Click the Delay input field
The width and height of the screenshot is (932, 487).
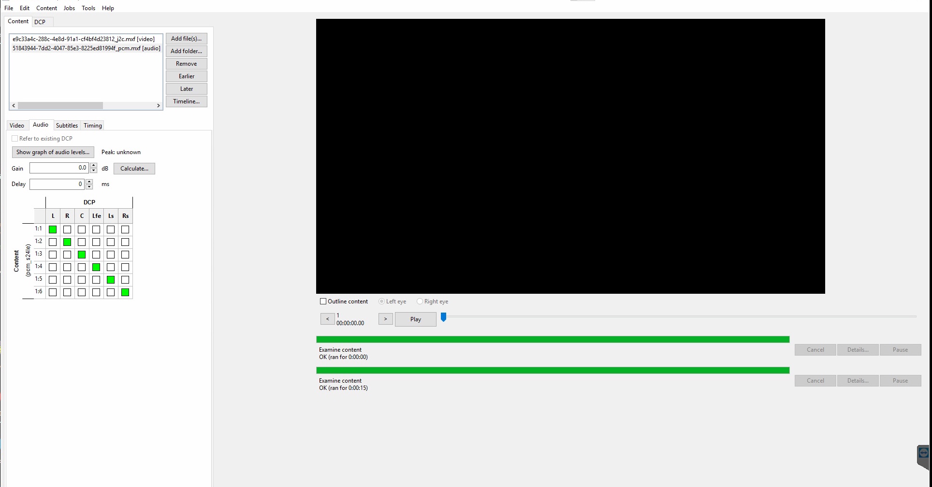(x=57, y=184)
